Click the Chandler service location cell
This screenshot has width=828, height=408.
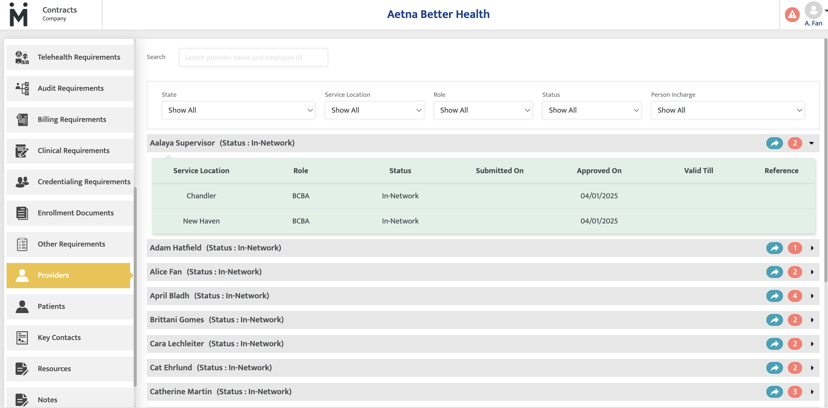click(x=201, y=196)
